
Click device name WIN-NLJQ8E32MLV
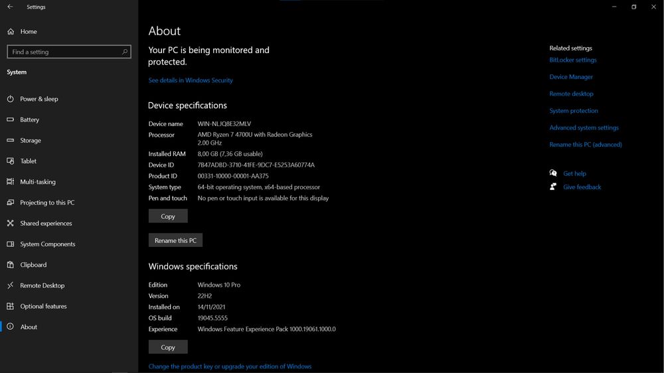[224, 123]
